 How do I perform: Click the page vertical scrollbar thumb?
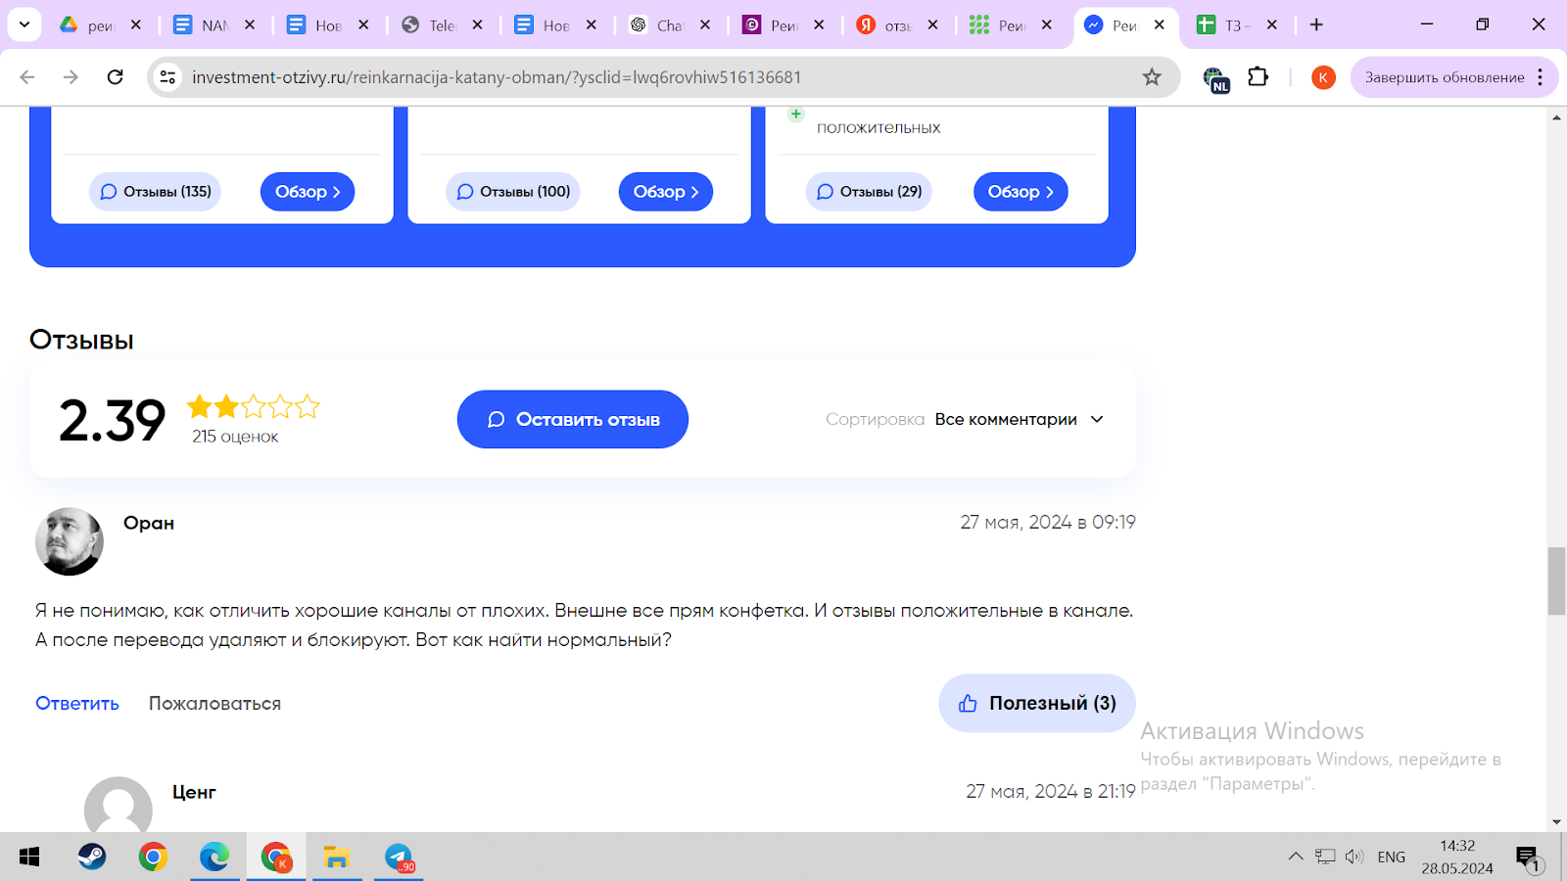click(1556, 581)
